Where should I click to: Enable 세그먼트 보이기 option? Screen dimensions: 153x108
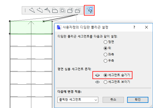click(105, 82)
